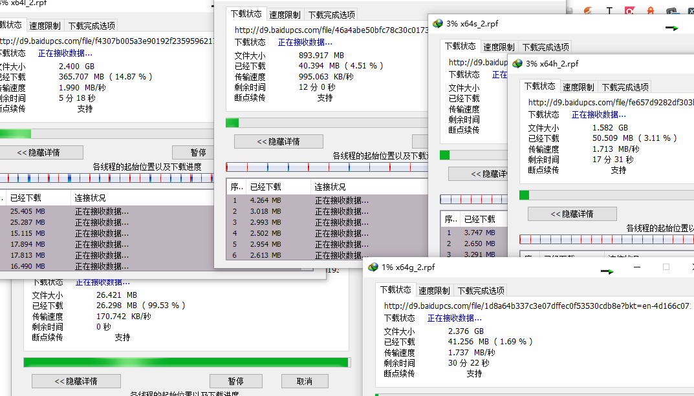
Task: Click the URL text in x64h_2.rpf window
Action: click(x=611, y=102)
